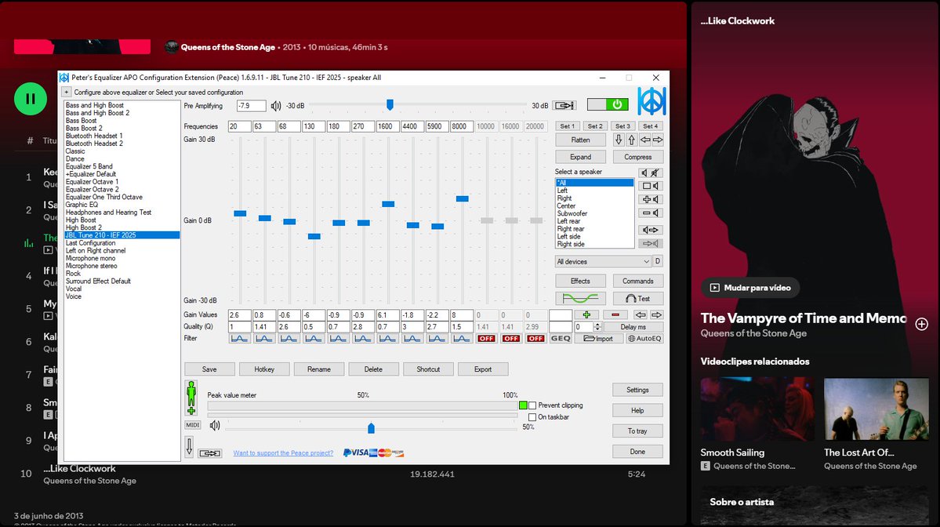Viewport: 940px width, 527px height.
Task: Click the minus speaker icon
Action: pos(651,213)
